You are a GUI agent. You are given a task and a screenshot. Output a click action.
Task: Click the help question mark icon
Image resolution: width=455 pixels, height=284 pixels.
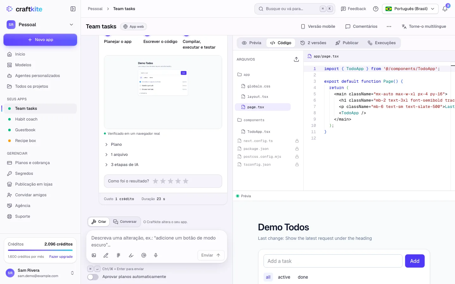(376, 9)
